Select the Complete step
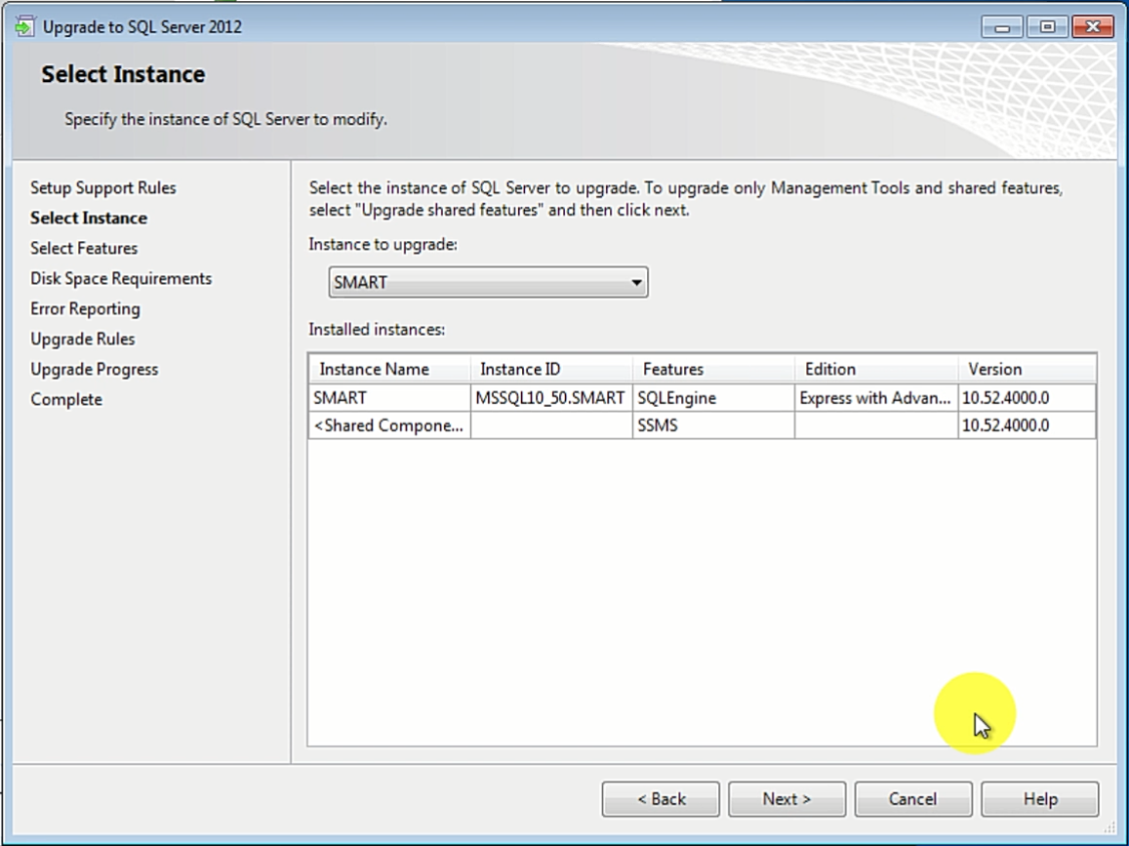 pyautogui.click(x=66, y=400)
